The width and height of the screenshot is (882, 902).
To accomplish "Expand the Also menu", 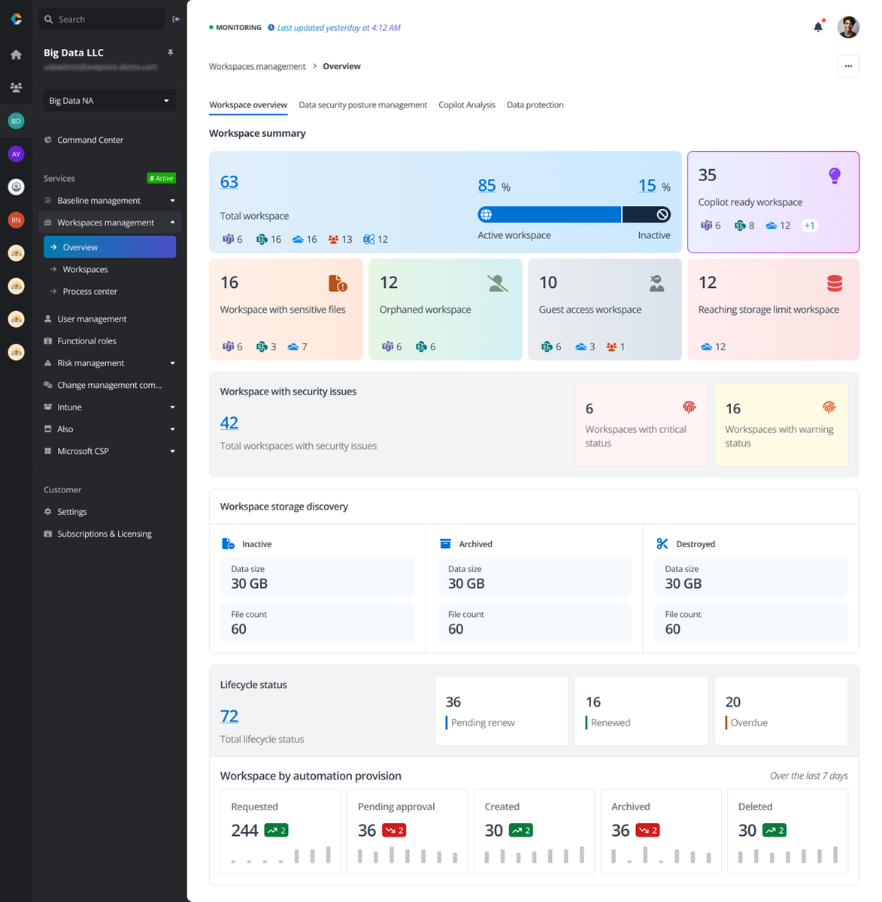I will (110, 429).
